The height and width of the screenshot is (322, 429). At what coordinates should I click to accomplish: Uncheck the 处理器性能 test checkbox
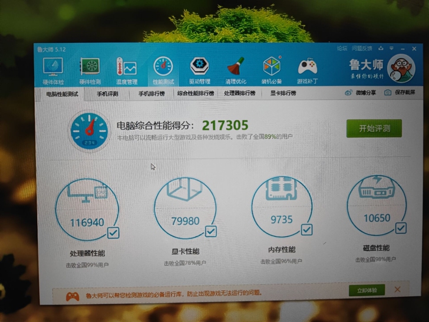click(113, 233)
